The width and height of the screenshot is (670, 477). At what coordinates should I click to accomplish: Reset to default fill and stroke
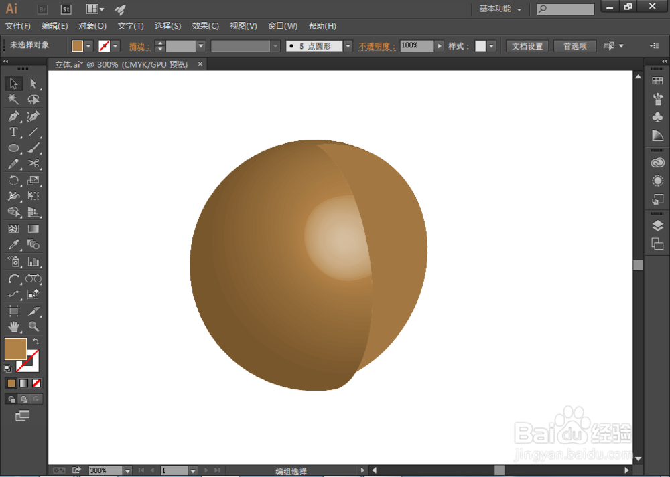pyautogui.click(x=8, y=368)
